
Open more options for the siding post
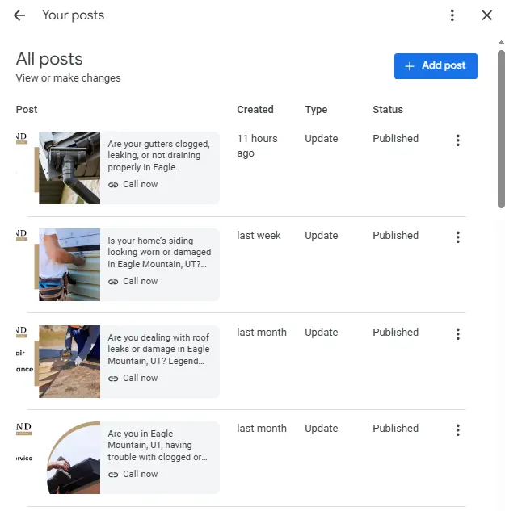457,237
